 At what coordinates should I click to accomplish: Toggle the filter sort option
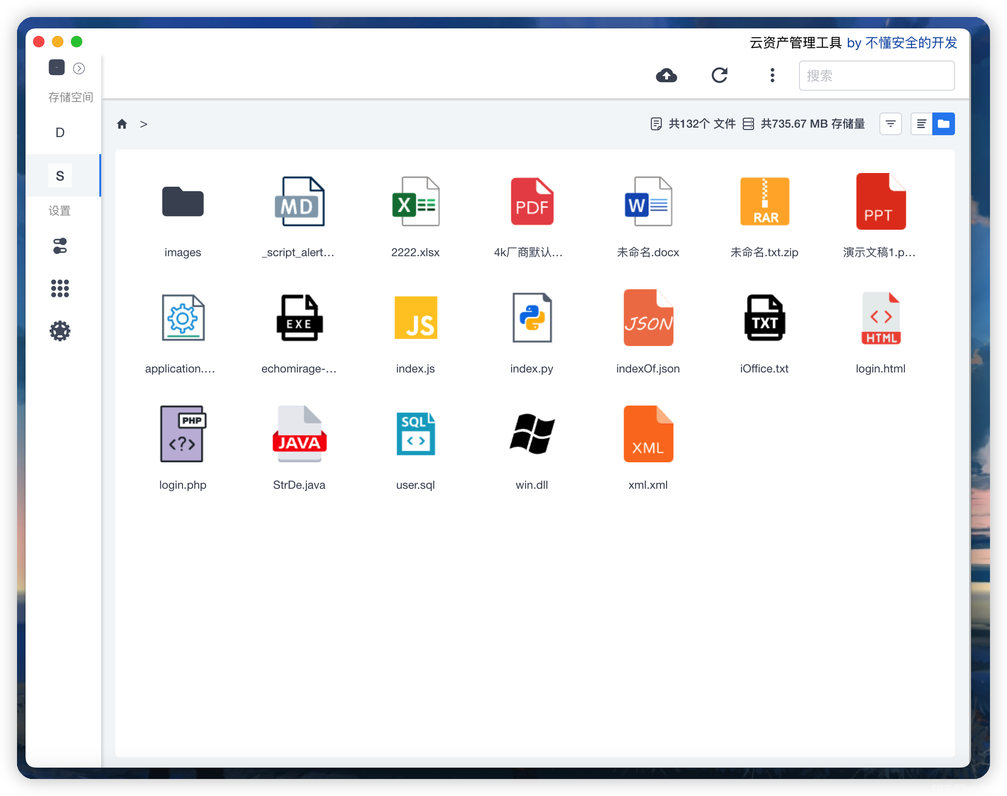tap(890, 123)
